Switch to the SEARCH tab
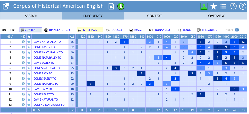249x114 pixels. click(x=31, y=16)
